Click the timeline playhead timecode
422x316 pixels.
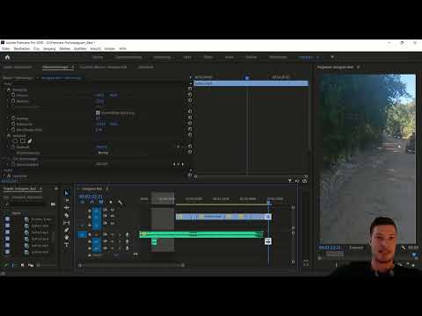tap(91, 197)
